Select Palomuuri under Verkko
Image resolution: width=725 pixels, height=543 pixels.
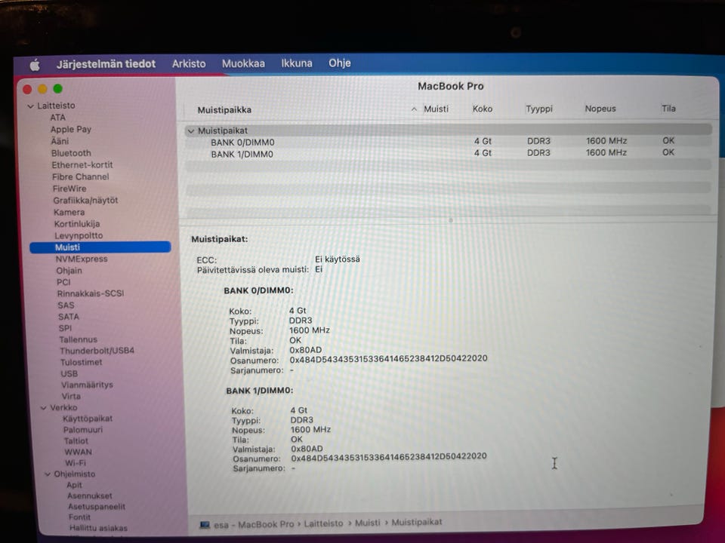click(83, 430)
